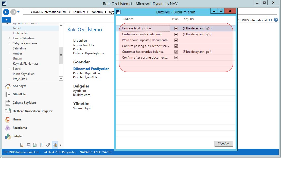The width and height of the screenshot is (281, 178).
Task: Expand the Servis tree node
Action: (9, 69)
